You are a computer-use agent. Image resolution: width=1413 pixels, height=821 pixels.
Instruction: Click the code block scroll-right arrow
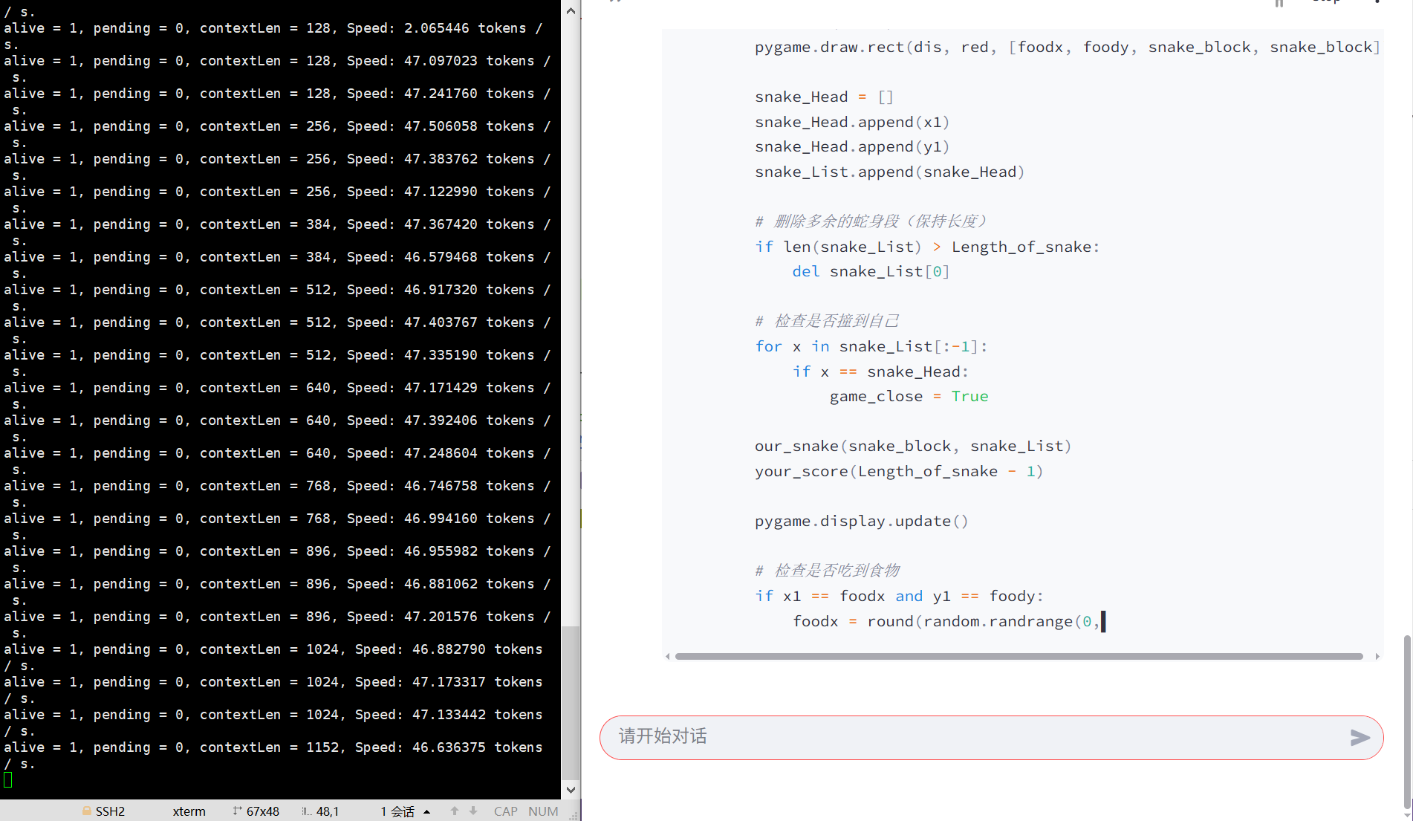(1377, 656)
